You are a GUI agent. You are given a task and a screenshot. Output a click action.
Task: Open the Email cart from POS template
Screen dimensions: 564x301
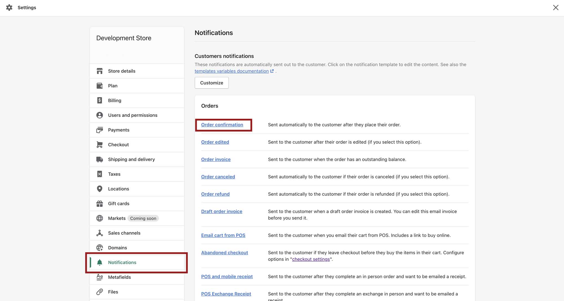click(223, 235)
